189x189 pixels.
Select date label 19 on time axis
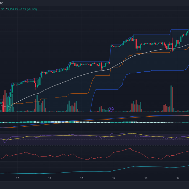point(178,178)
